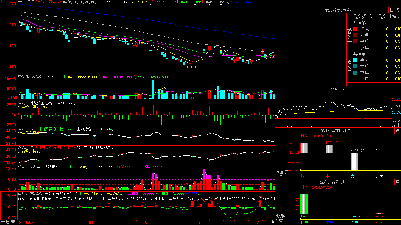The image size is (401, 225).
Task: Click the AI研究度2(10) indicator name
Action: coord(30,193)
